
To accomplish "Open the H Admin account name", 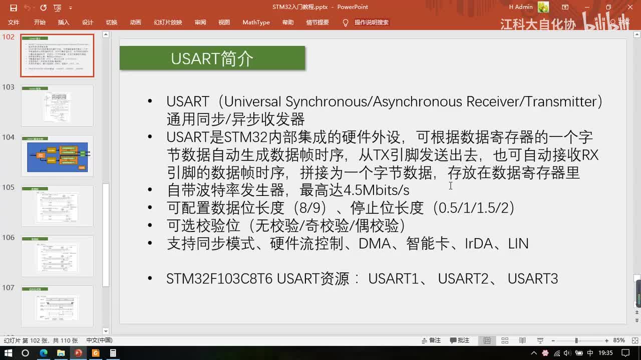I will [521, 7].
